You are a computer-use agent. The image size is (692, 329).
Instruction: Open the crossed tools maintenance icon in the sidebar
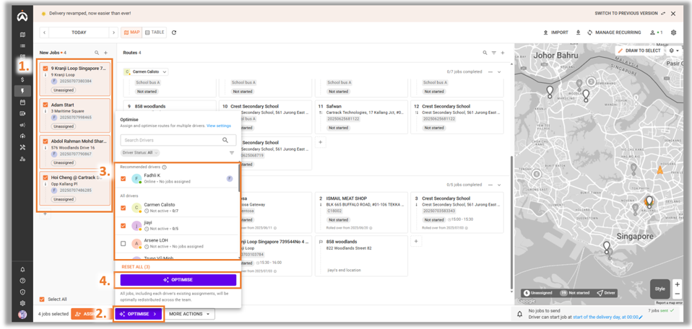click(x=22, y=147)
